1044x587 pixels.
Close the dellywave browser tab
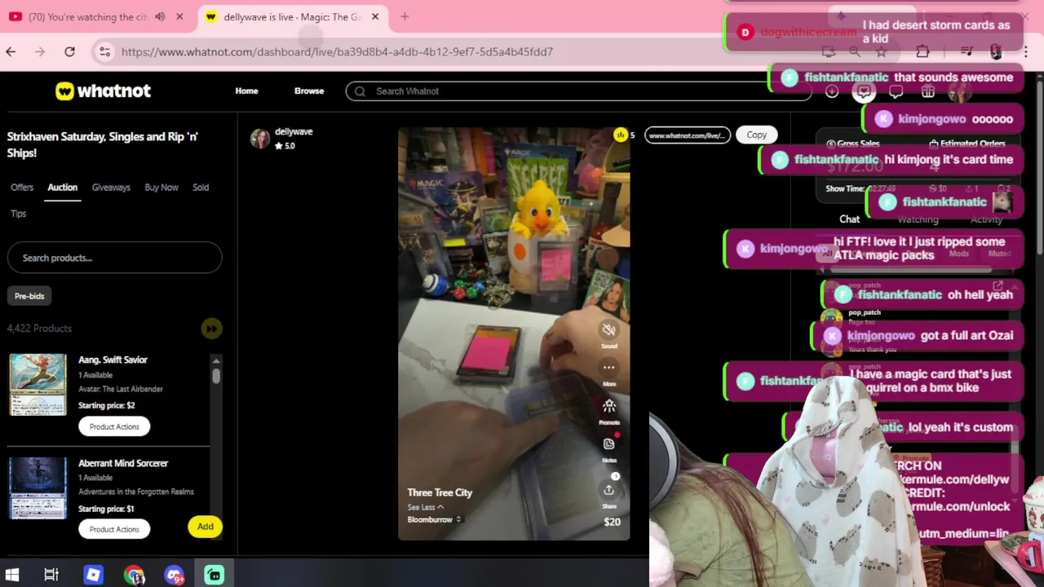[375, 16]
